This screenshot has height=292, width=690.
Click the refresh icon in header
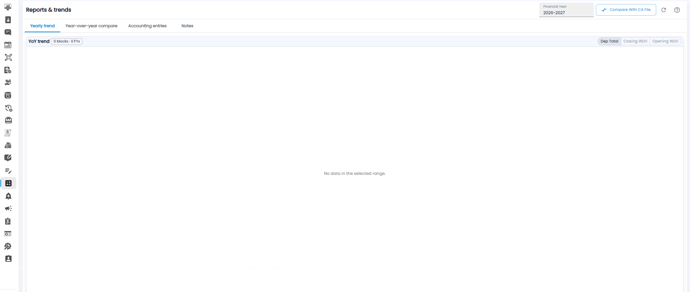coord(663,10)
